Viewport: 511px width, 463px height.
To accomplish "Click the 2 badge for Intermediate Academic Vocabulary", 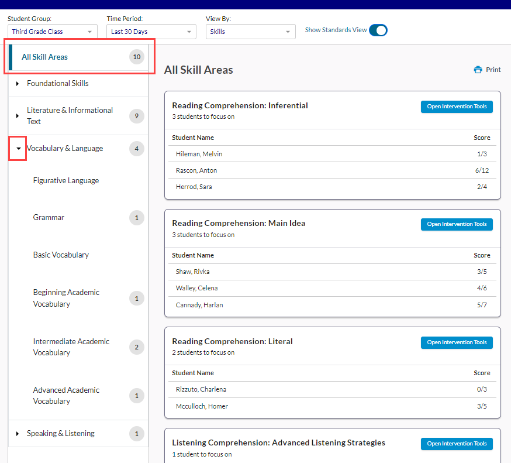I will coord(136,347).
